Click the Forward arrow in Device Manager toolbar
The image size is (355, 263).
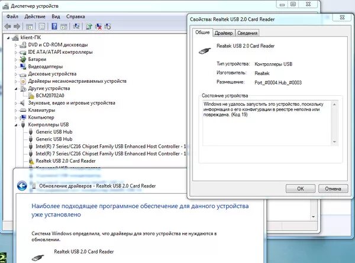(x=17, y=27)
